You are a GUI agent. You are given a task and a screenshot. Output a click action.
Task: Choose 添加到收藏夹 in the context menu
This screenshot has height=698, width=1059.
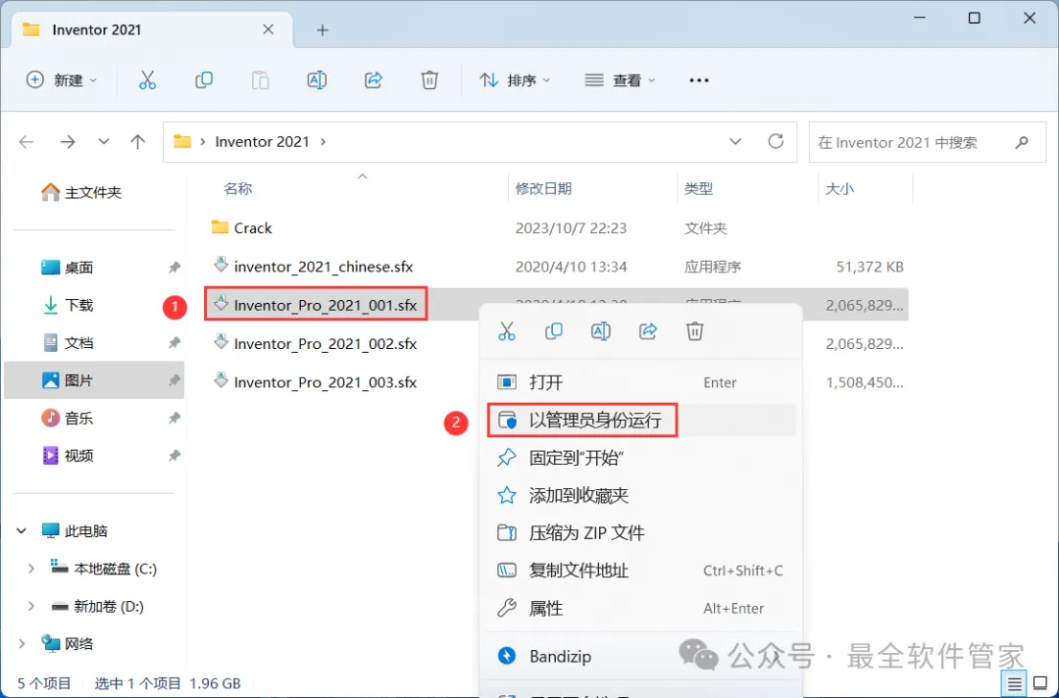point(641,496)
